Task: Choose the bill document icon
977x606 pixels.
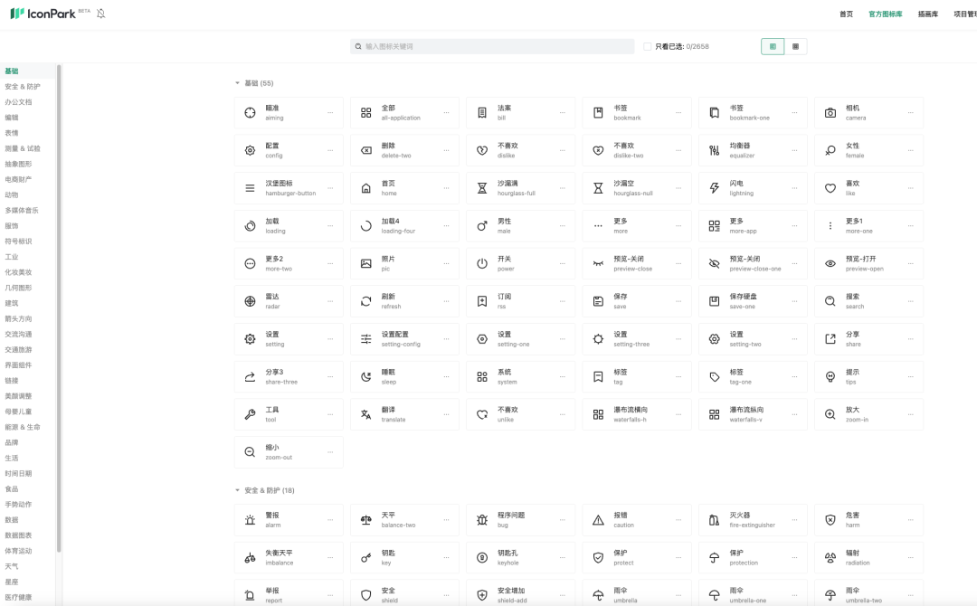Action: pos(481,113)
